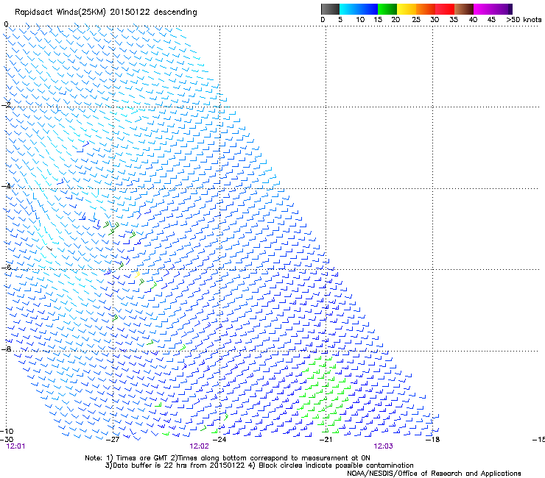
Task: Click the brown 35-40 knots color band
Action: [x=464, y=9]
